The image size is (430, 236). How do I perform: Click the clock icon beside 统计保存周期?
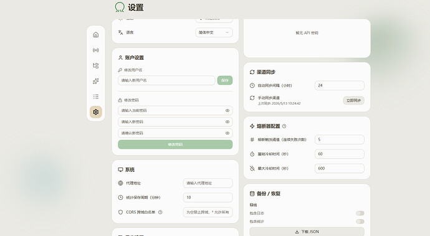click(120, 197)
